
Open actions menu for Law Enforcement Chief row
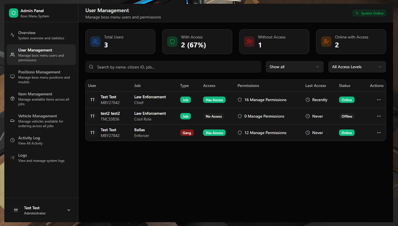tap(379, 100)
